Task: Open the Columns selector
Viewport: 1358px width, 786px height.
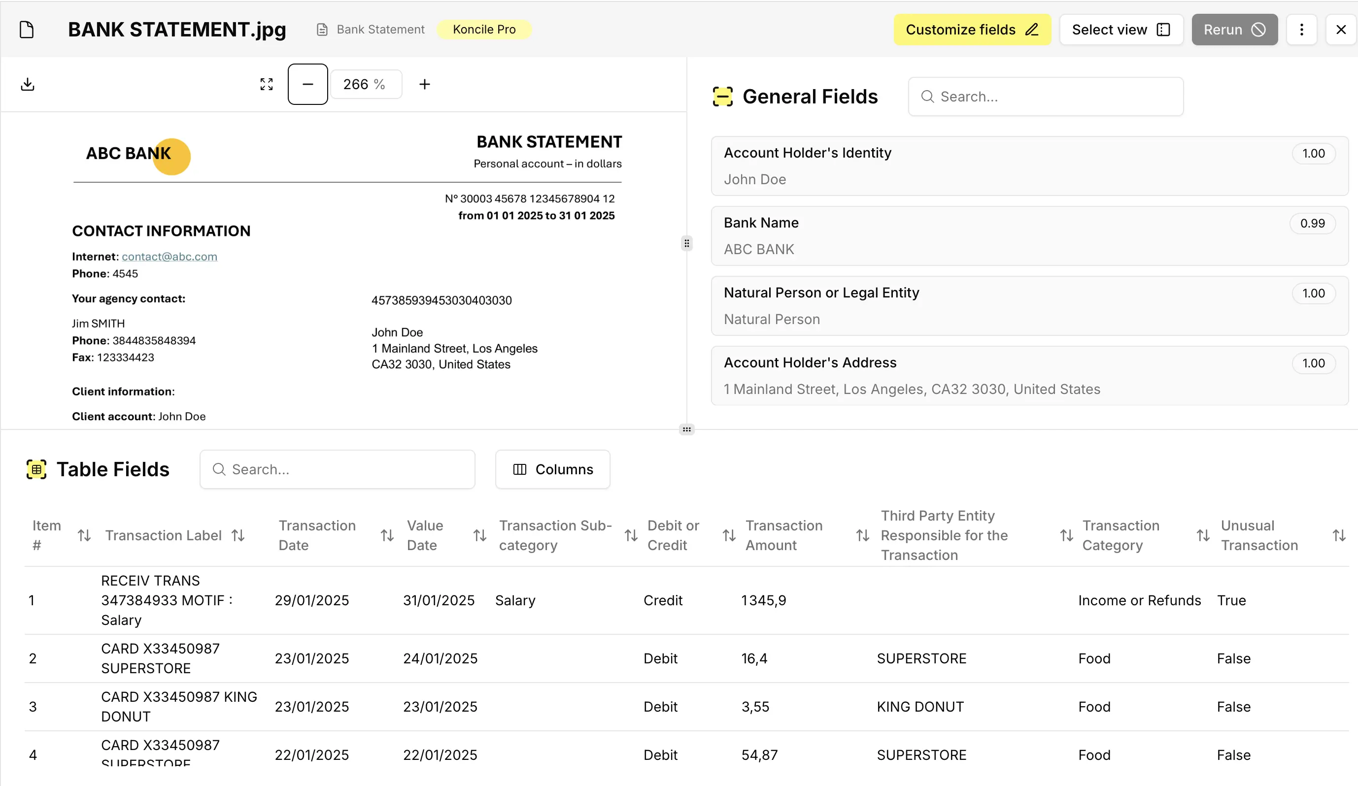Action: pos(552,469)
